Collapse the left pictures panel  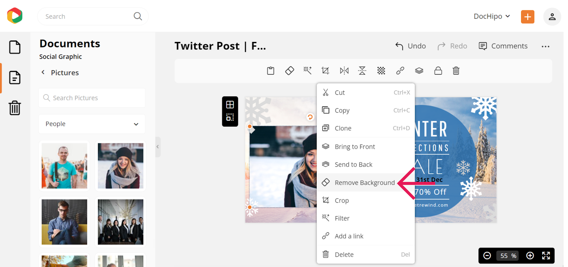pyautogui.click(x=158, y=147)
